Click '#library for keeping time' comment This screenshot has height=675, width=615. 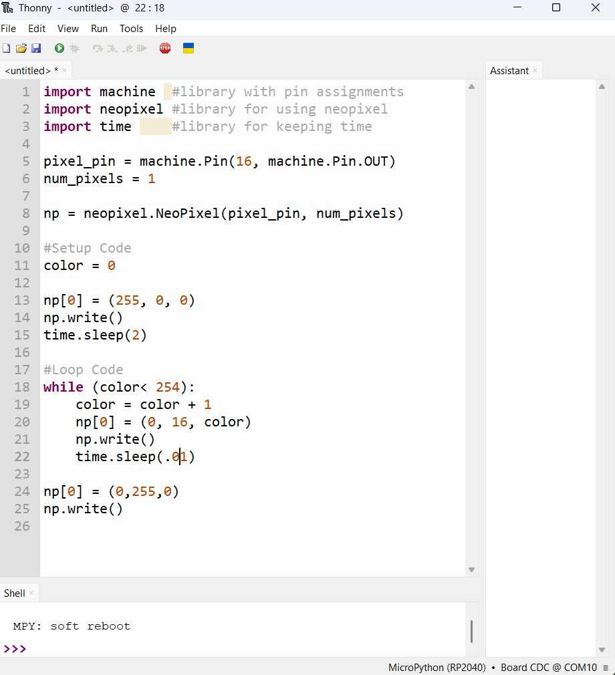[x=272, y=126]
